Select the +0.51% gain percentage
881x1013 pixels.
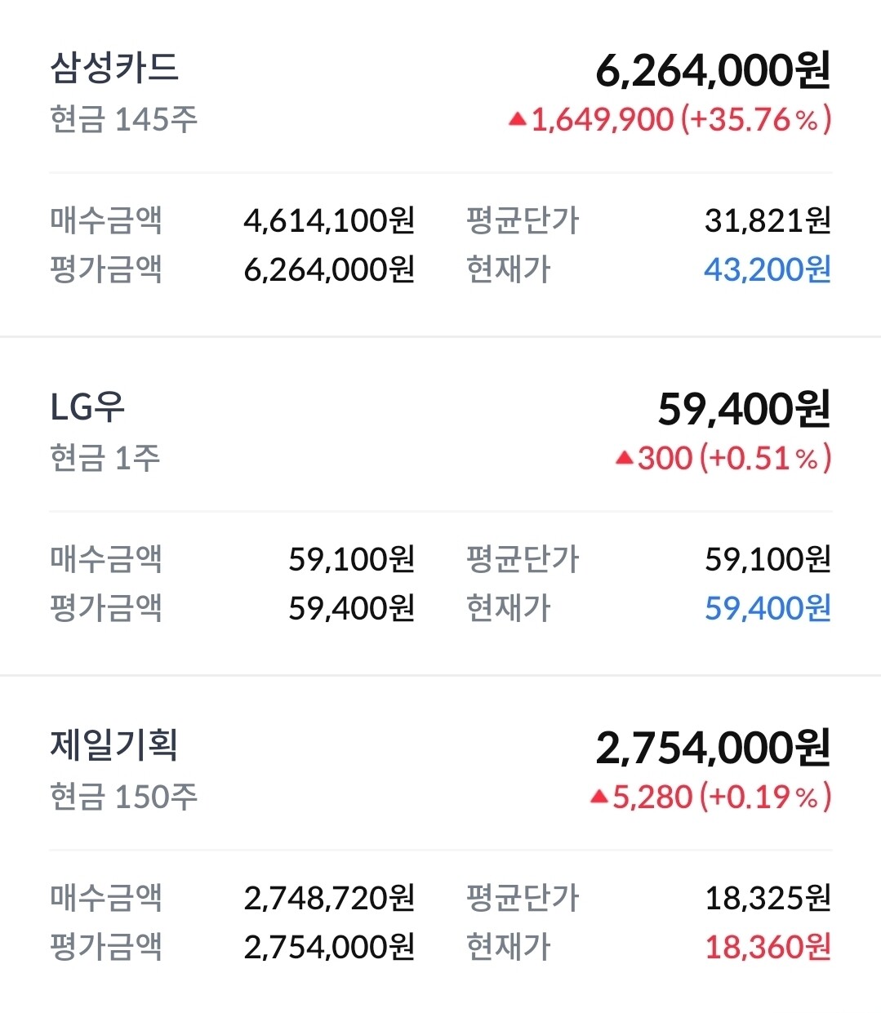pos(765,458)
